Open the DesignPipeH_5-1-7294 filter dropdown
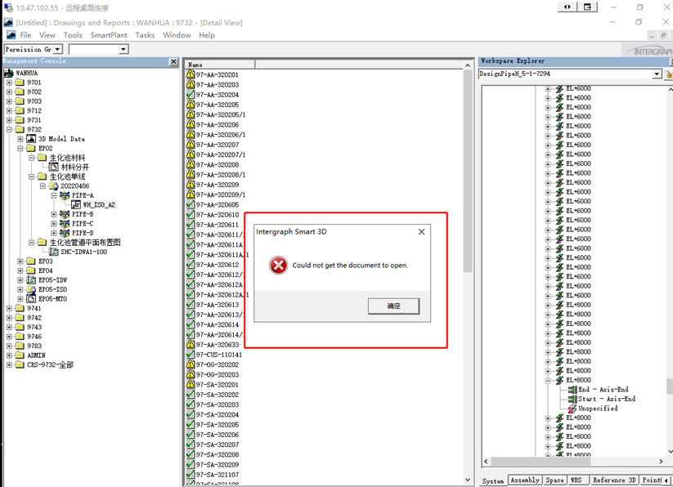673x487 pixels. (657, 74)
